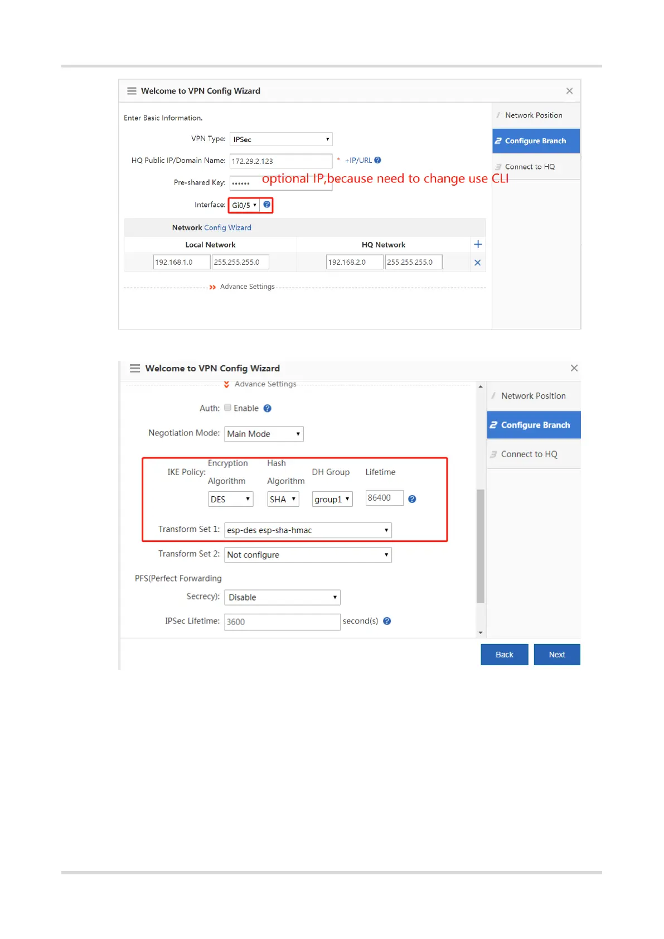Click the advanced settings vertical scrollbar

click(481, 546)
